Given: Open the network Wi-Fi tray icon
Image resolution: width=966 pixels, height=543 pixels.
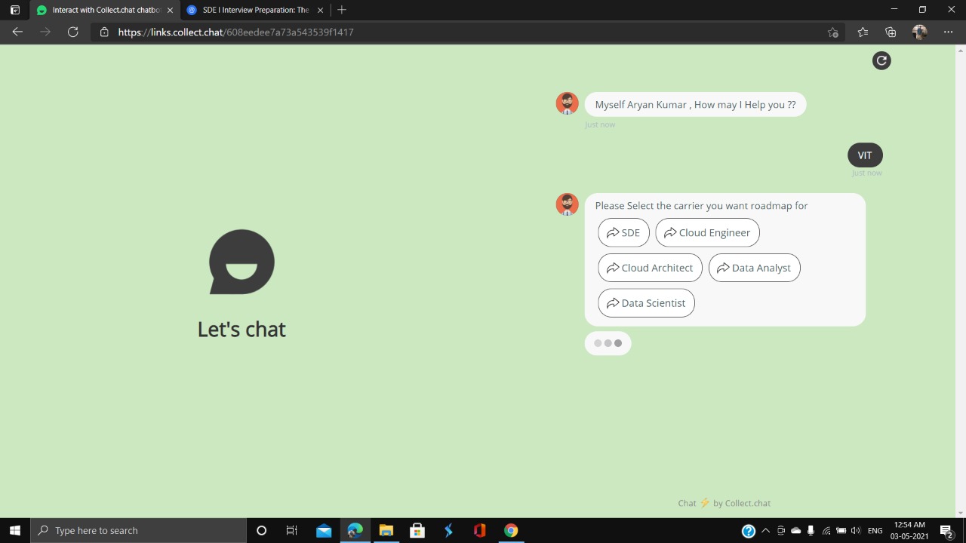Looking at the screenshot, I should tap(826, 531).
